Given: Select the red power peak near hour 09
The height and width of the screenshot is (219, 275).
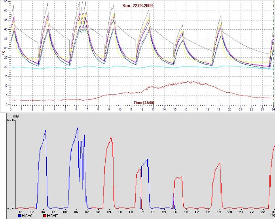Looking at the screenshot, I should pos(111,138).
